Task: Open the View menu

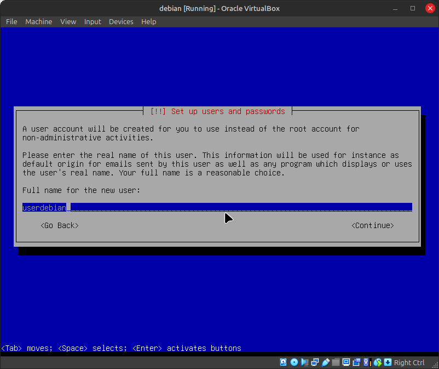Action: pos(68,21)
